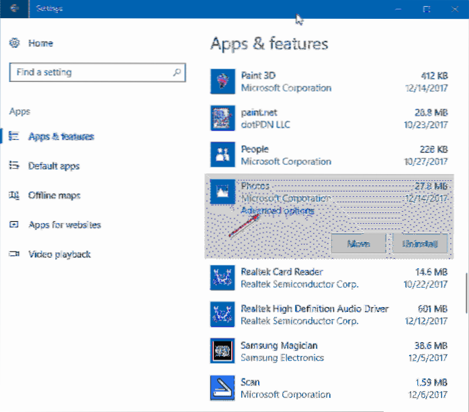This screenshot has height=412, width=469.
Task: Click the People app icon
Action: 222,155
